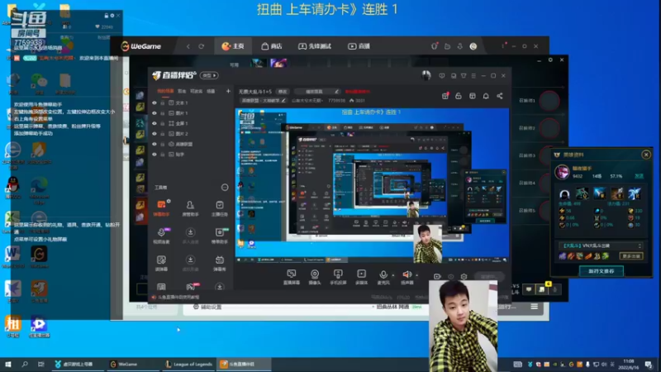Image resolution: width=661 pixels, height=372 pixels.
Task: Toggle visibility of 图片 2 source
Action: 155,134
